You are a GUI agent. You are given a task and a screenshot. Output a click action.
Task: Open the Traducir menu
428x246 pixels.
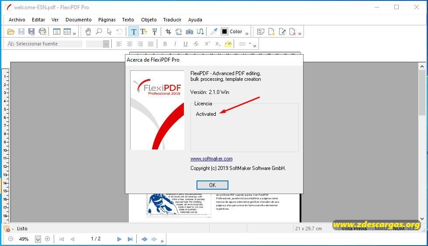(172, 20)
